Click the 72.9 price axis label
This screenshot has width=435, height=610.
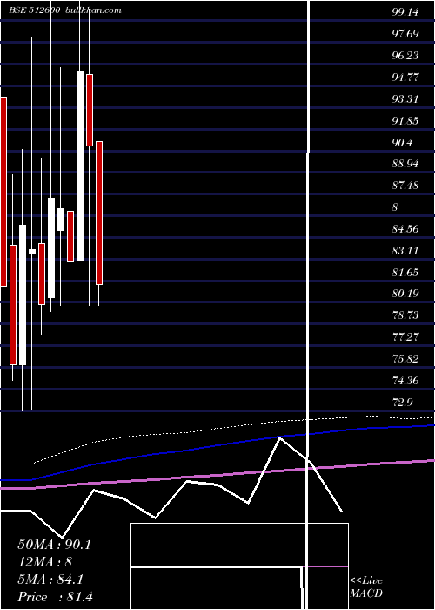tap(402, 403)
